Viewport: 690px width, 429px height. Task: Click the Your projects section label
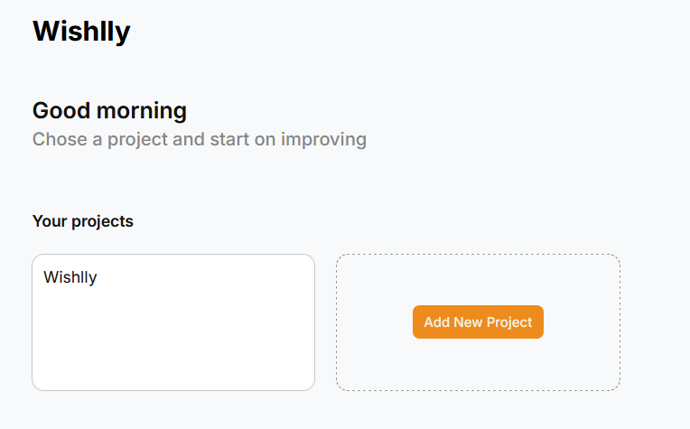pos(82,221)
